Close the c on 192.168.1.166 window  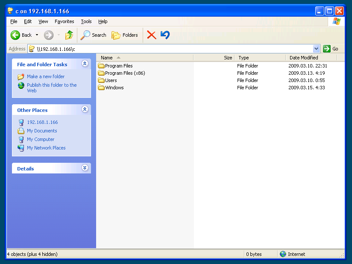[340, 11]
